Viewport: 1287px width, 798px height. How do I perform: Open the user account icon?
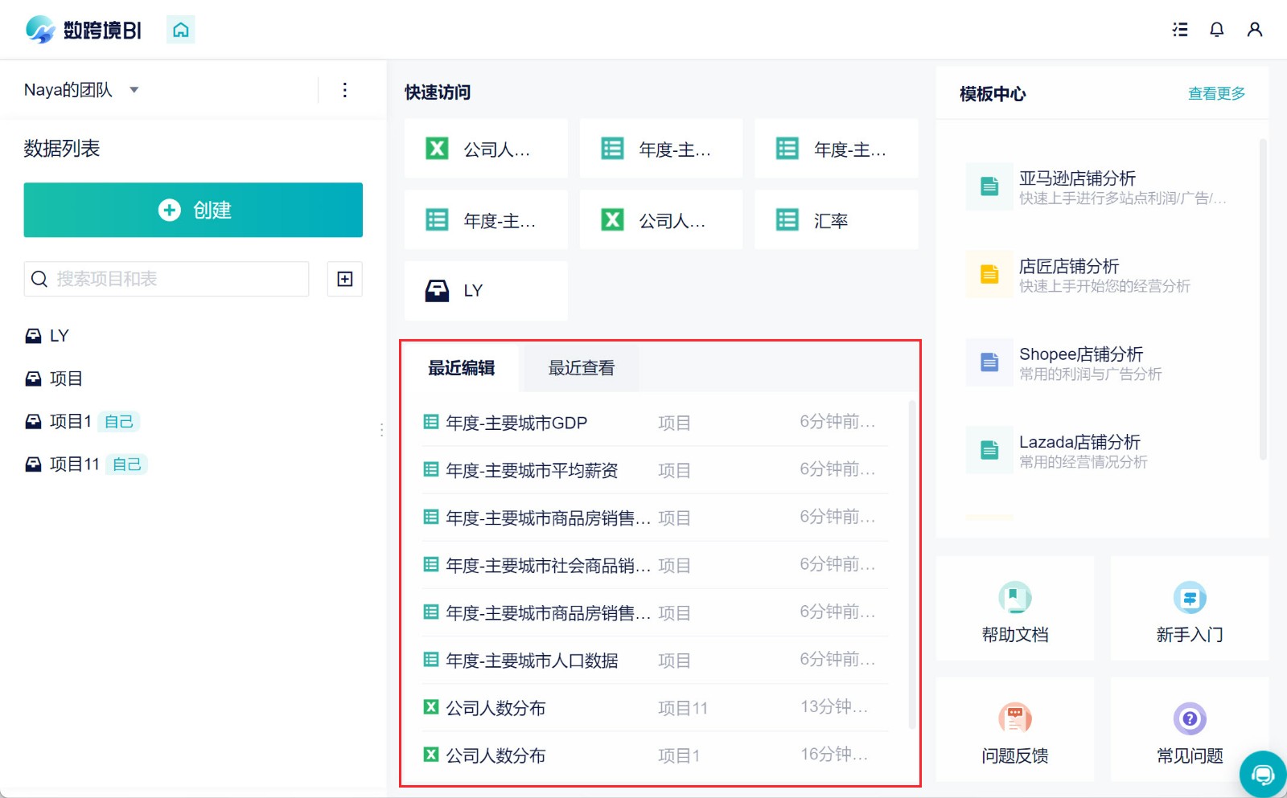pos(1255,30)
